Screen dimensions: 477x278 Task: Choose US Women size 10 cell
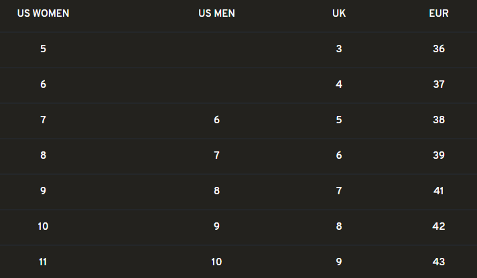(x=43, y=226)
